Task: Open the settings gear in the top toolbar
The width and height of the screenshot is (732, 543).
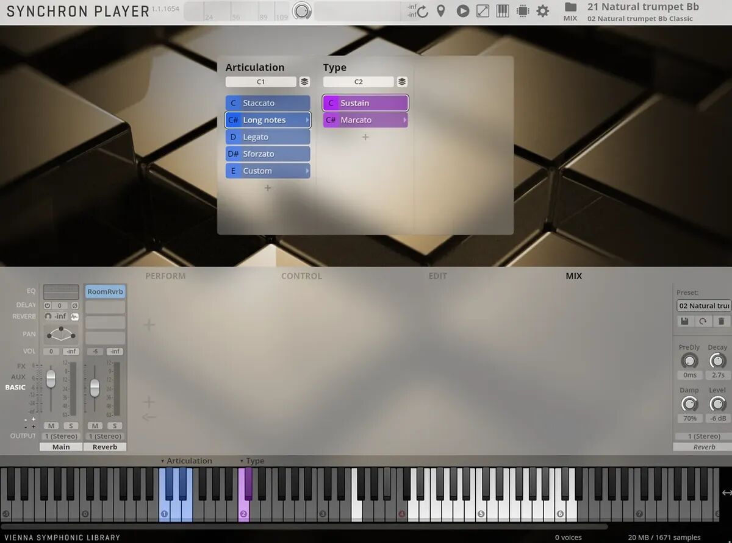Action: tap(542, 11)
